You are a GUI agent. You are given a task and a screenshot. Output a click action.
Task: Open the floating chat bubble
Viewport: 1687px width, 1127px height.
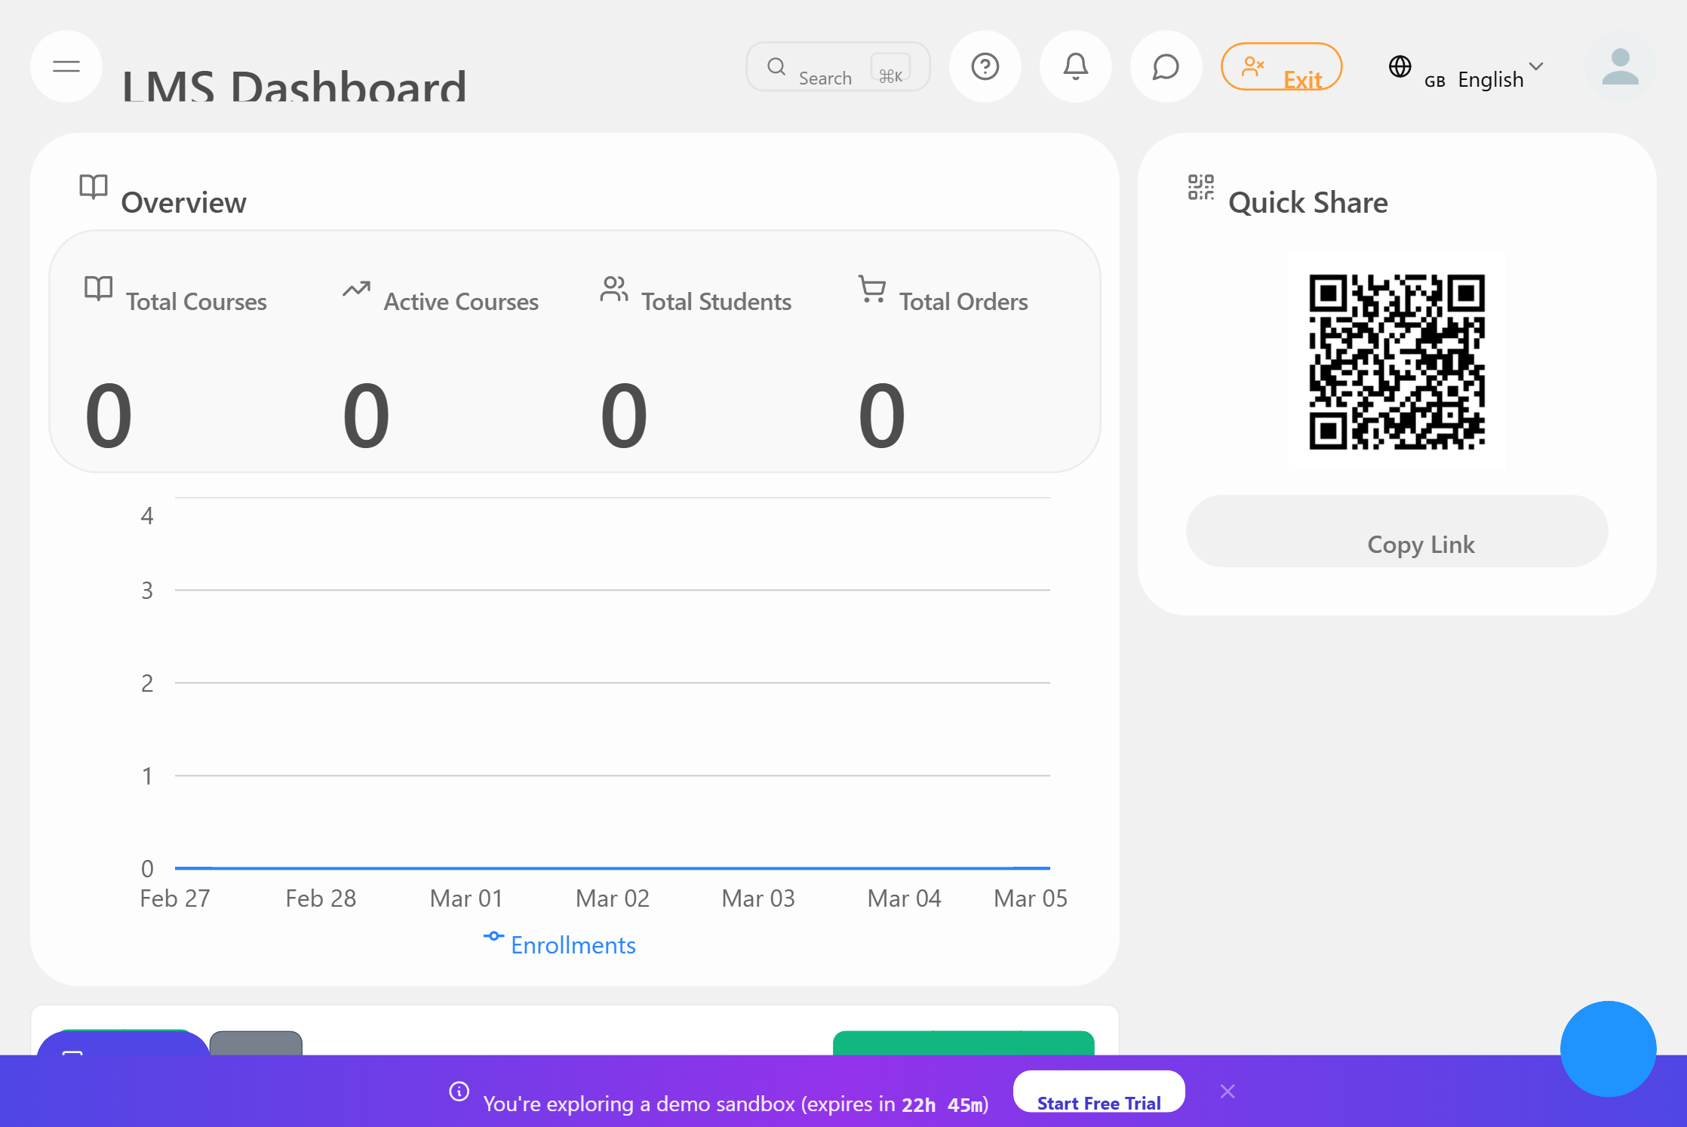pyautogui.click(x=1608, y=1049)
